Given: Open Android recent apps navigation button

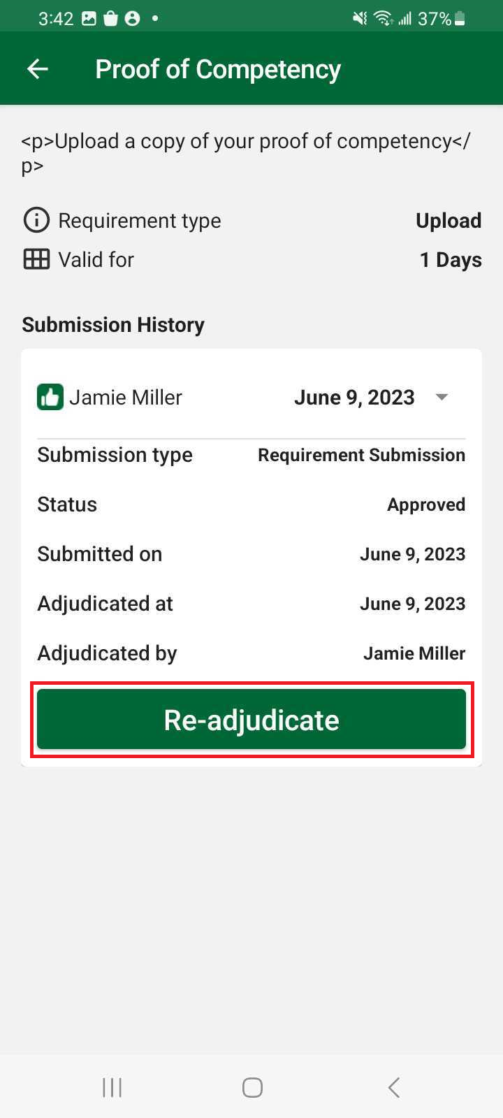Looking at the screenshot, I should click(112, 1087).
